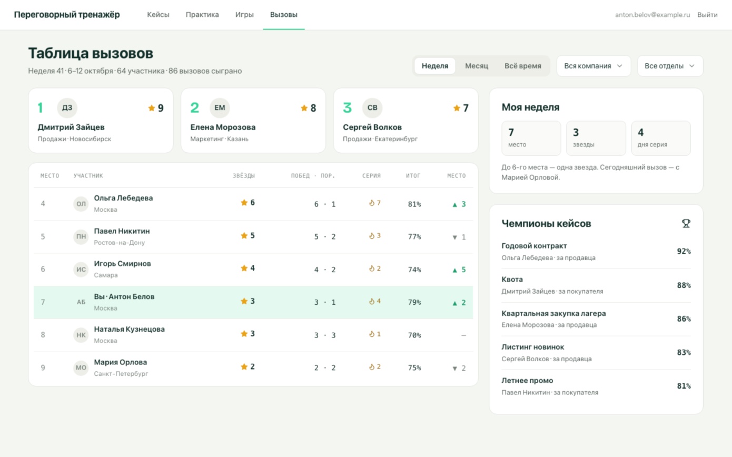Click the flame streak icon in Ольга Лебедева's row
This screenshot has width=732, height=457.
click(371, 203)
